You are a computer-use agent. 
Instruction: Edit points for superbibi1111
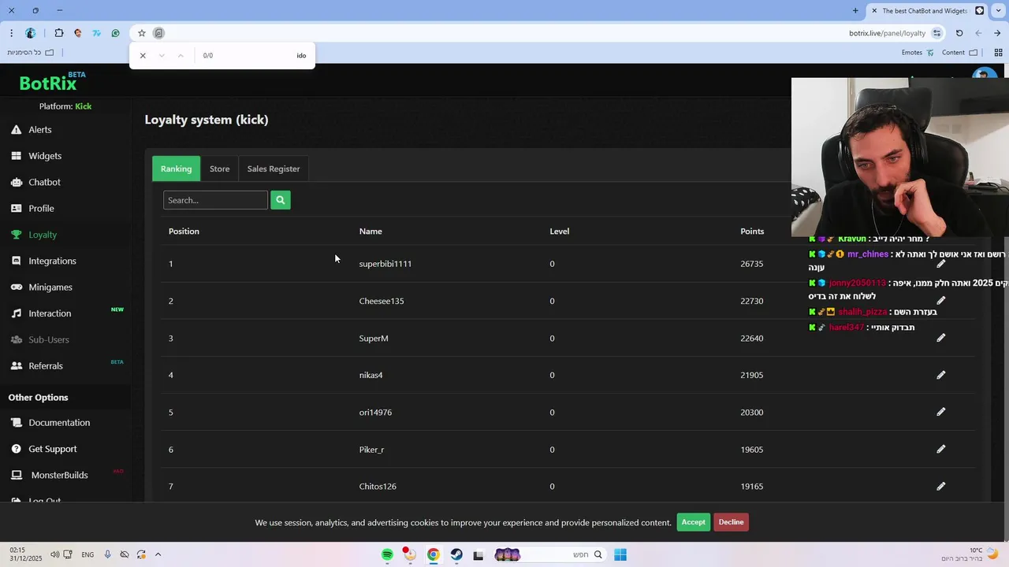(x=940, y=264)
